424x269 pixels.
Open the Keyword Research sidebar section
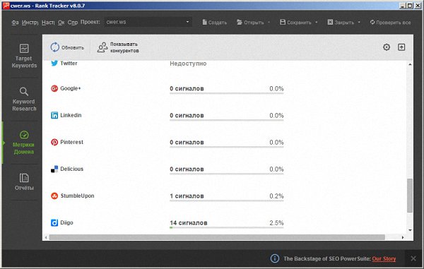coord(24,99)
